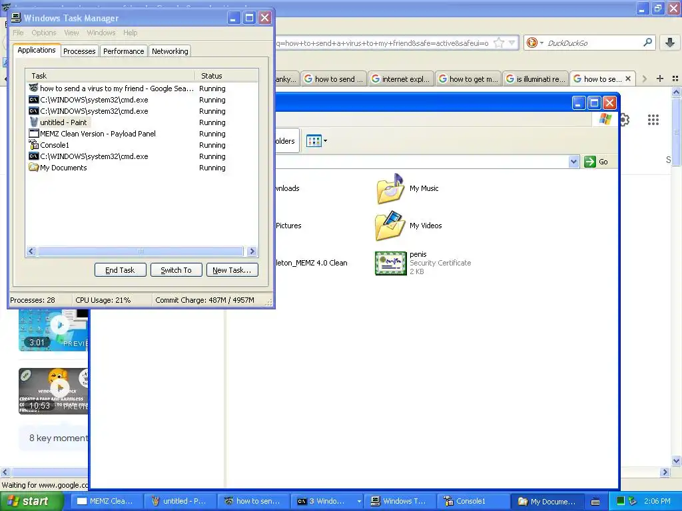Select the security certificate file icon
The height and width of the screenshot is (511, 682).
(x=390, y=263)
